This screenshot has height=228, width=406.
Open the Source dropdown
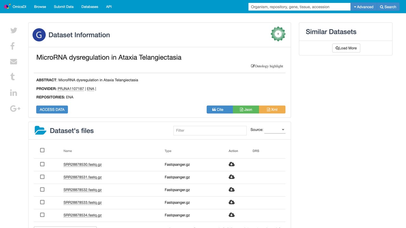[x=275, y=130]
